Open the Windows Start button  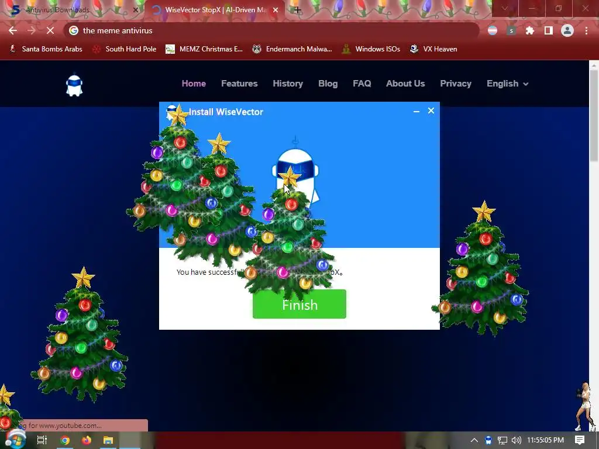(15, 440)
